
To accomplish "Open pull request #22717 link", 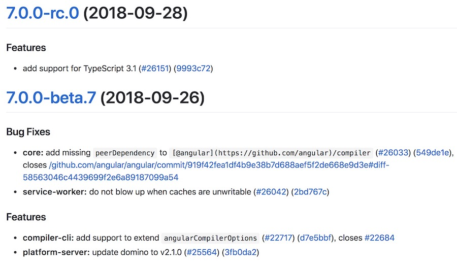I will click(x=278, y=238).
